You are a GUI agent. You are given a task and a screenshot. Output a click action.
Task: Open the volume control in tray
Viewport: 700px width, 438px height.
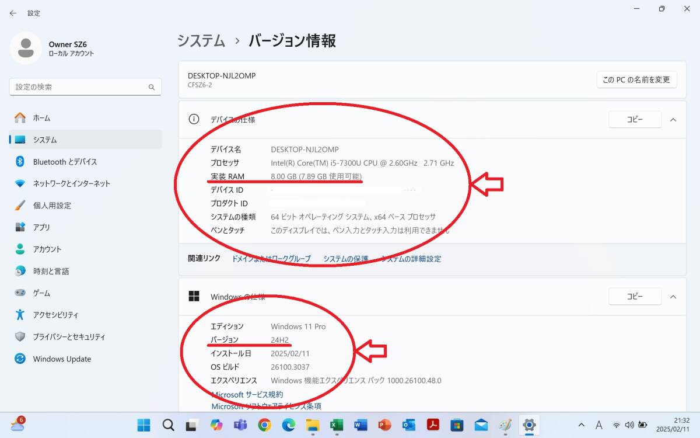(x=629, y=425)
